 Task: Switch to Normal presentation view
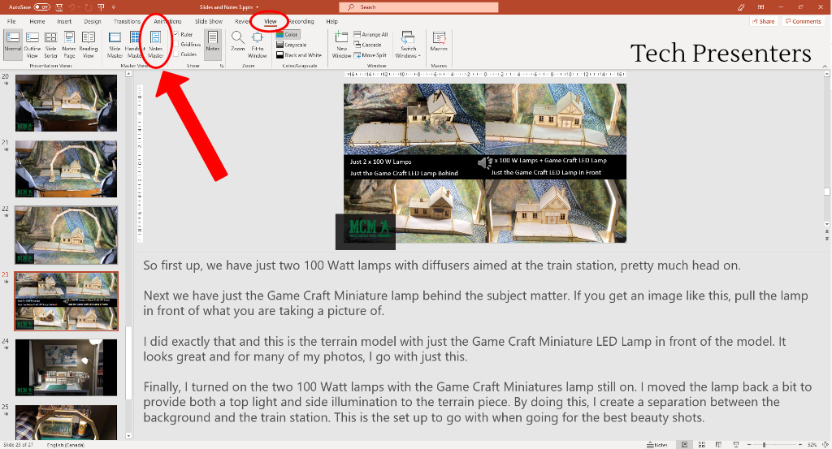pyautogui.click(x=13, y=45)
